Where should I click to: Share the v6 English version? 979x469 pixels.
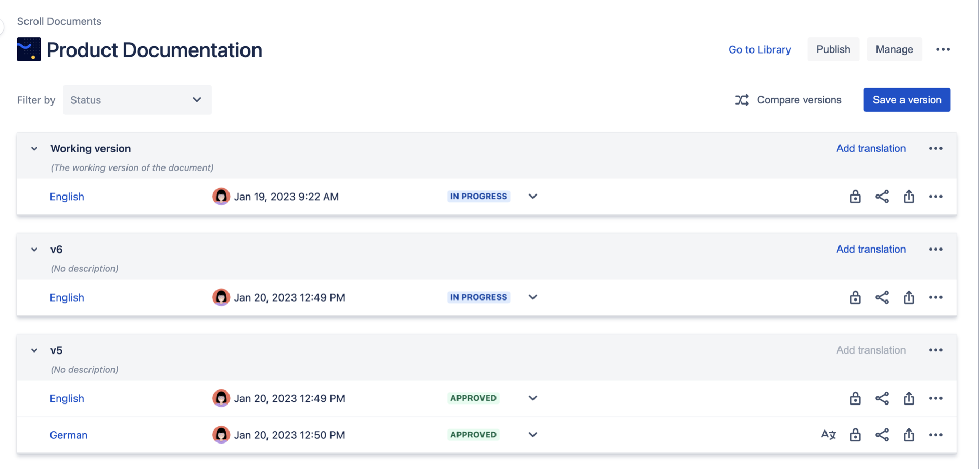(882, 297)
